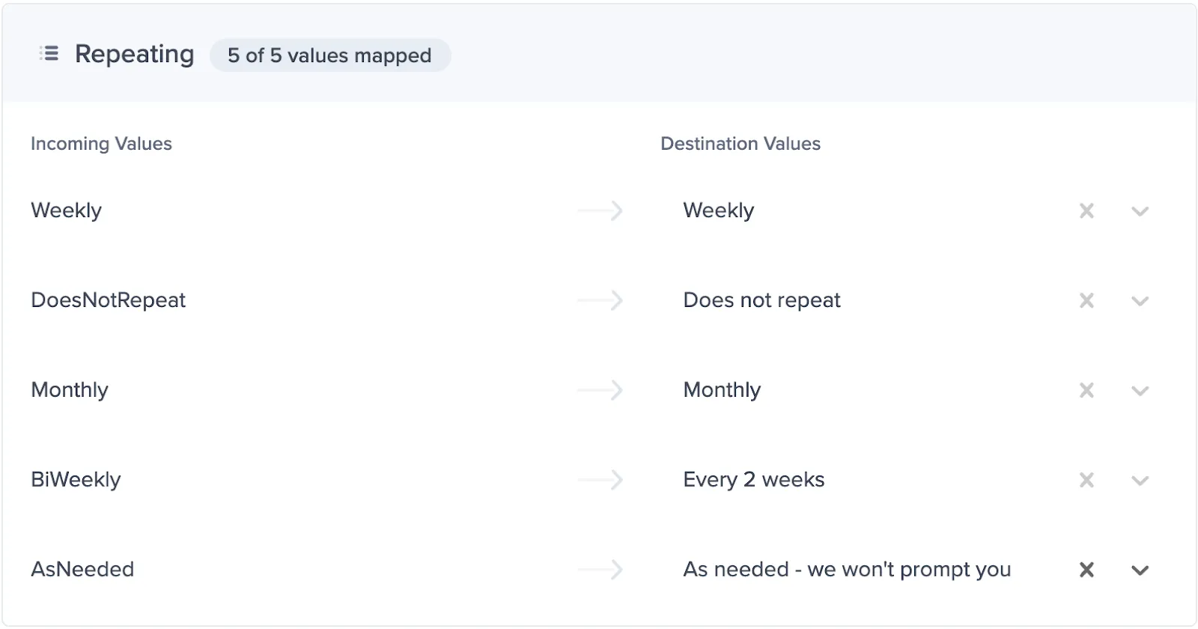This screenshot has height=629, width=1198.
Task: Open the Weekly destination dropdown chevron
Action: pos(1140,212)
